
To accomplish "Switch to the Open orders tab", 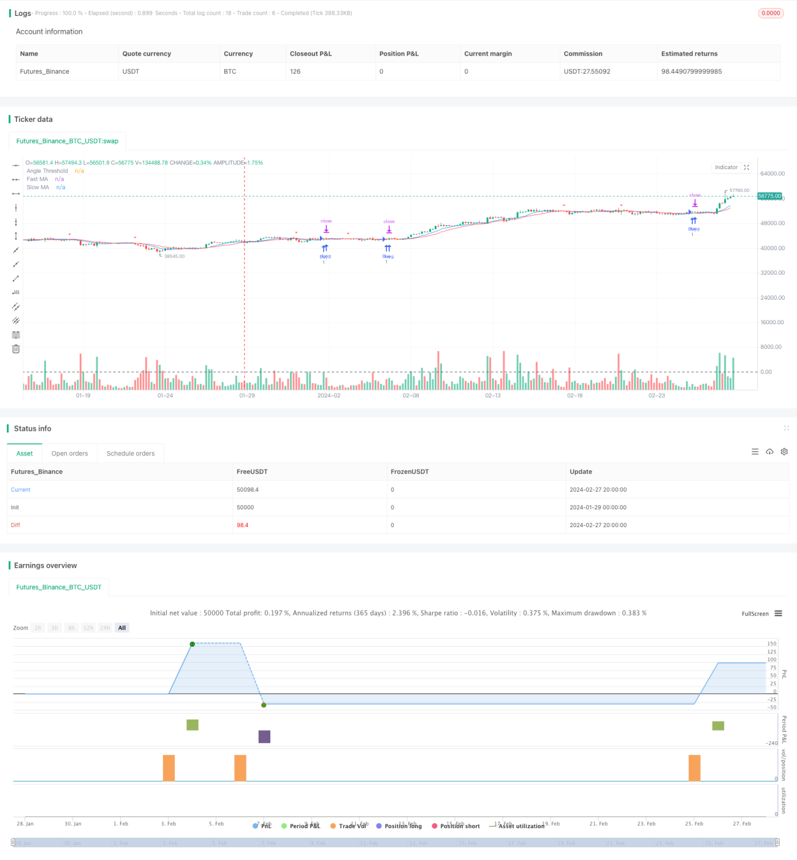I will [70, 454].
